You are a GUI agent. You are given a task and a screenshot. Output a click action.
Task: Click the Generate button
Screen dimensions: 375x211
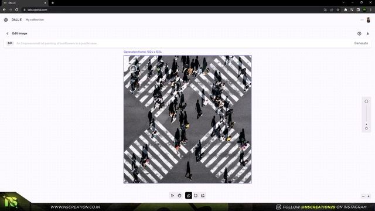point(361,43)
